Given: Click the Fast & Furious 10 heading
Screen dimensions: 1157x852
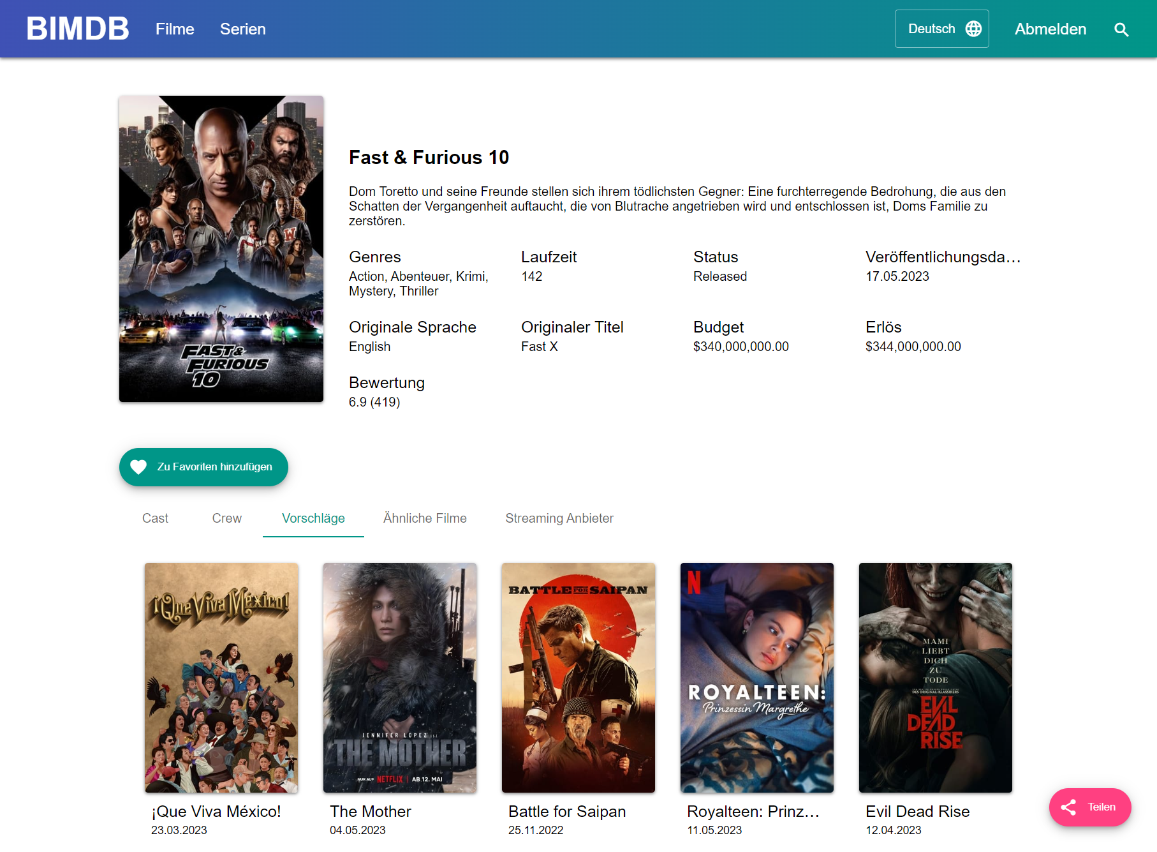Looking at the screenshot, I should (429, 158).
